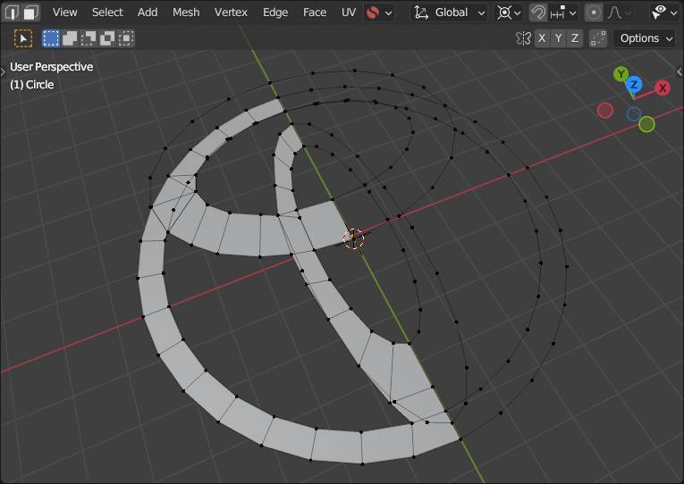684x484 pixels.
Task: Click the transform orientation axes icon
Action: tap(421, 13)
